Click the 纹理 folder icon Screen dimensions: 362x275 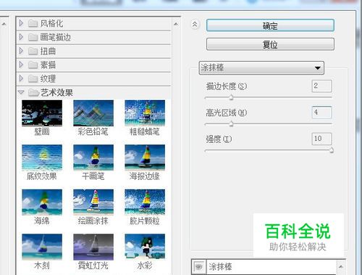[x=33, y=78]
